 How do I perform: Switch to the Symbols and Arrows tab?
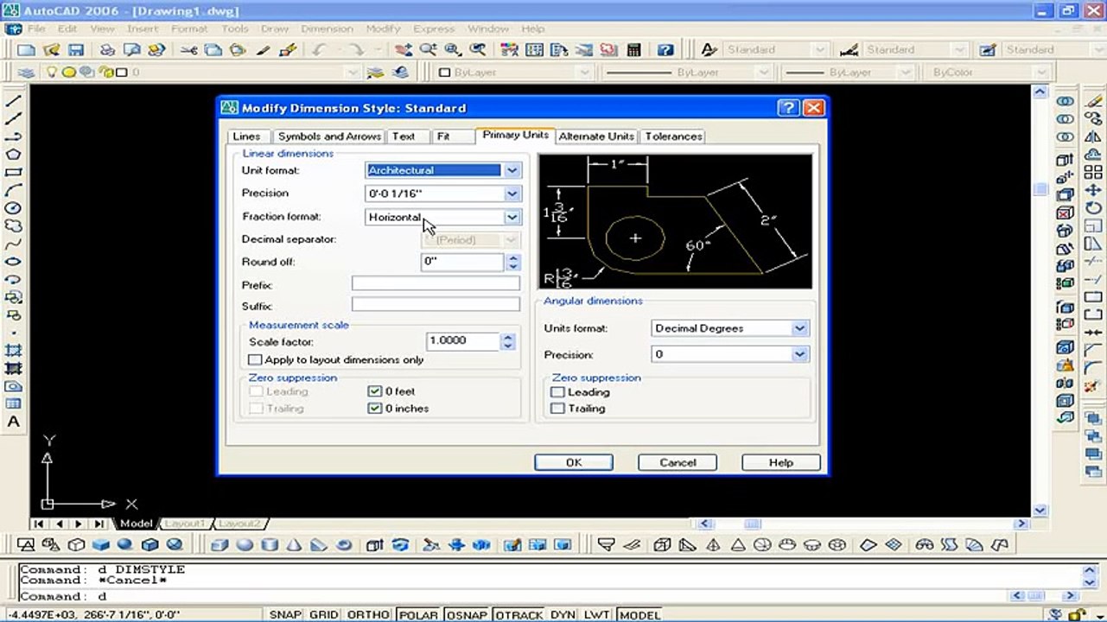coord(329,136)
